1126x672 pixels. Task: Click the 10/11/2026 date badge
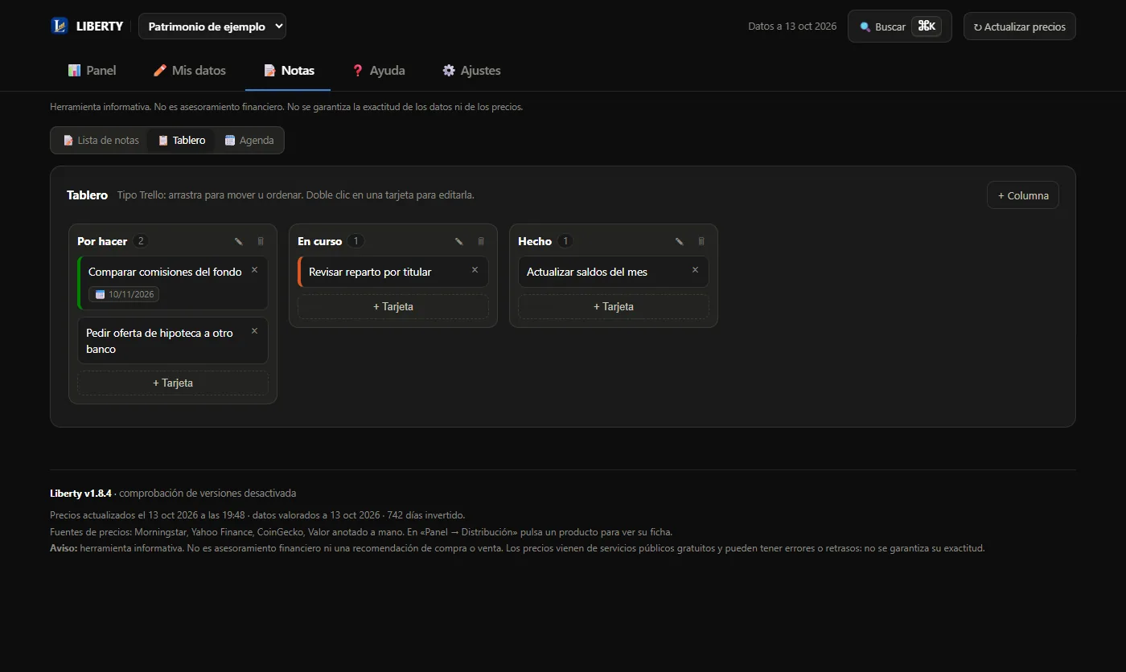pyautogui.click(x=124, y=294)
